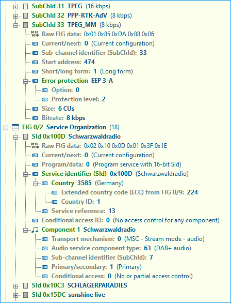Click the field icon beside Current/next under SubChId 33
The image size is (231, 303).
pyautogui.click(x=35, y=43)
